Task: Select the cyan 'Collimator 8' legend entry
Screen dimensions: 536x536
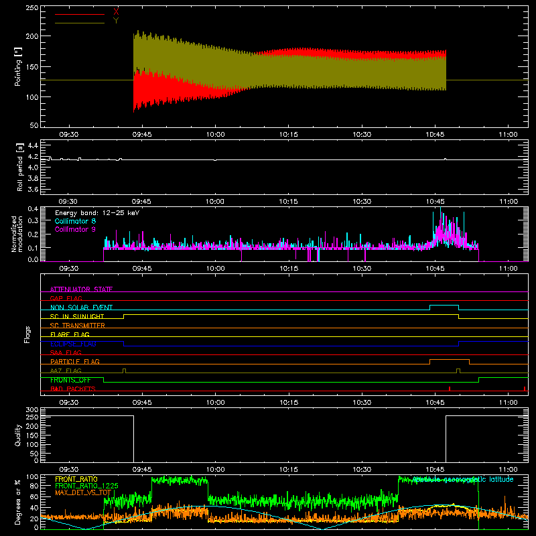Action: (75, 221)
